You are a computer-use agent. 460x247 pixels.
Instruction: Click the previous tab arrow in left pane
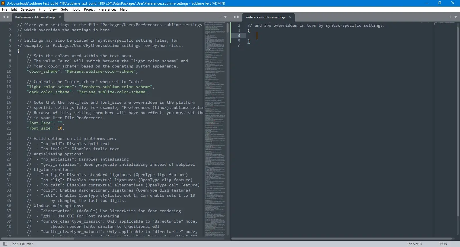4,17
